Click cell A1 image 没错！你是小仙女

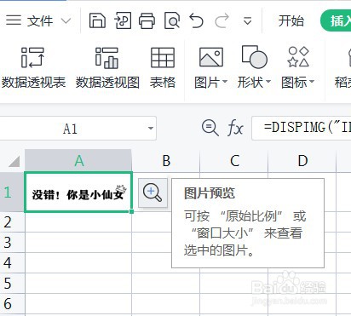[78, 192]
